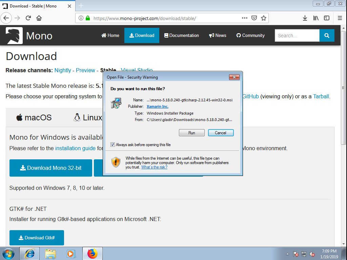Open Windows Explorer from taskbar
The height and width of the screenshot is (260, 347).
click(x=50, y=254)
